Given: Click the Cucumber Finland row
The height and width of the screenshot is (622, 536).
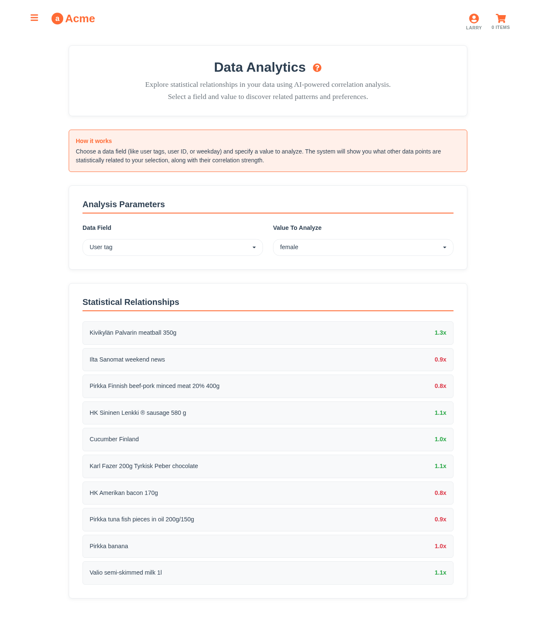Looking at the screenshot, I should coord(268,440).
